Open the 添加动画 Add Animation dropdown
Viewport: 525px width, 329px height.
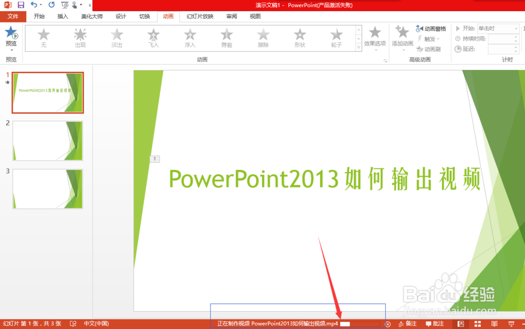[402, 37]
